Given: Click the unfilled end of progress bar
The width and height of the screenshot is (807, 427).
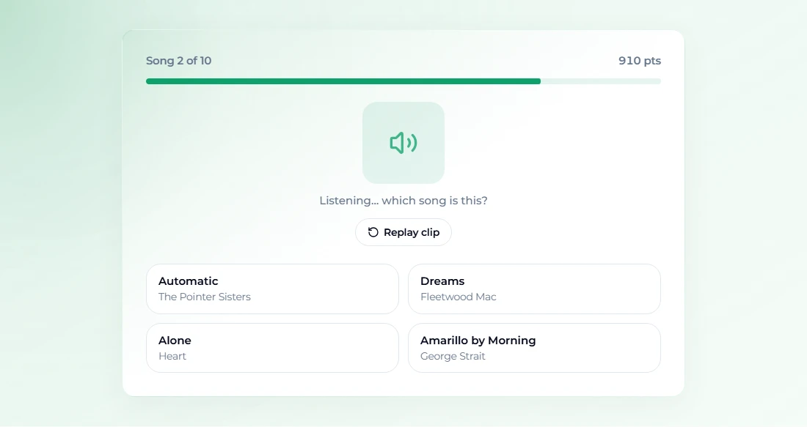Looking at the screenshot, I should click(x=601, y=81).
